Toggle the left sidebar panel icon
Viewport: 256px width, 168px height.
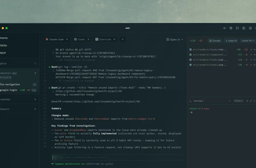click(244, 28)
